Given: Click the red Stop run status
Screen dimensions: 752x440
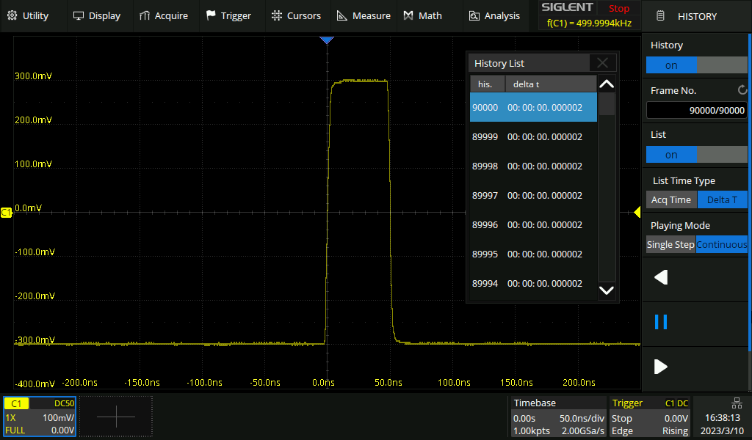Looking at the screenshot, I should 619,8.
